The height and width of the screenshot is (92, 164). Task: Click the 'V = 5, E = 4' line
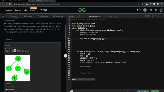10,48
